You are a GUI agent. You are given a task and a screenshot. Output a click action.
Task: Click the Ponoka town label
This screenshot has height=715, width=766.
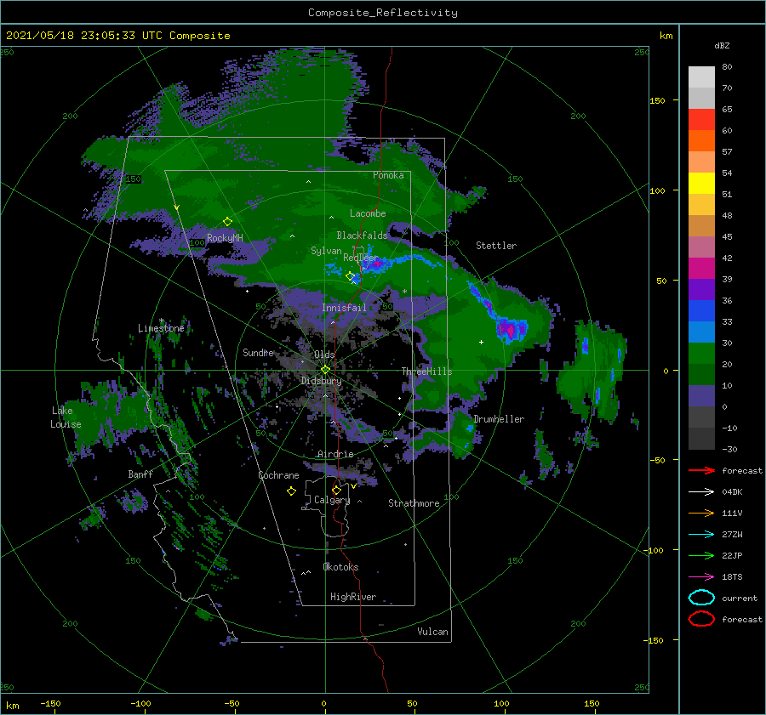pyautogui.click(x=388, y=175)
